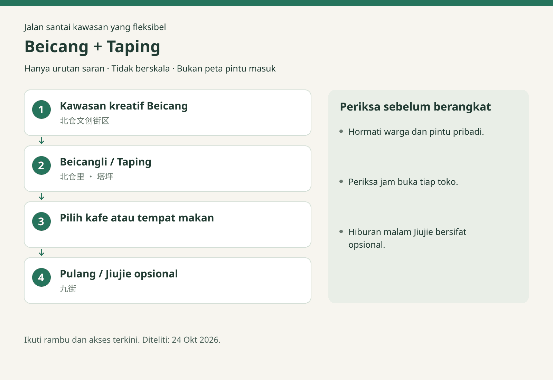Screen dimensions: 553x380
Task: Click the Chinese text 北仓文创街区
Action: click(x=85, y=121)
